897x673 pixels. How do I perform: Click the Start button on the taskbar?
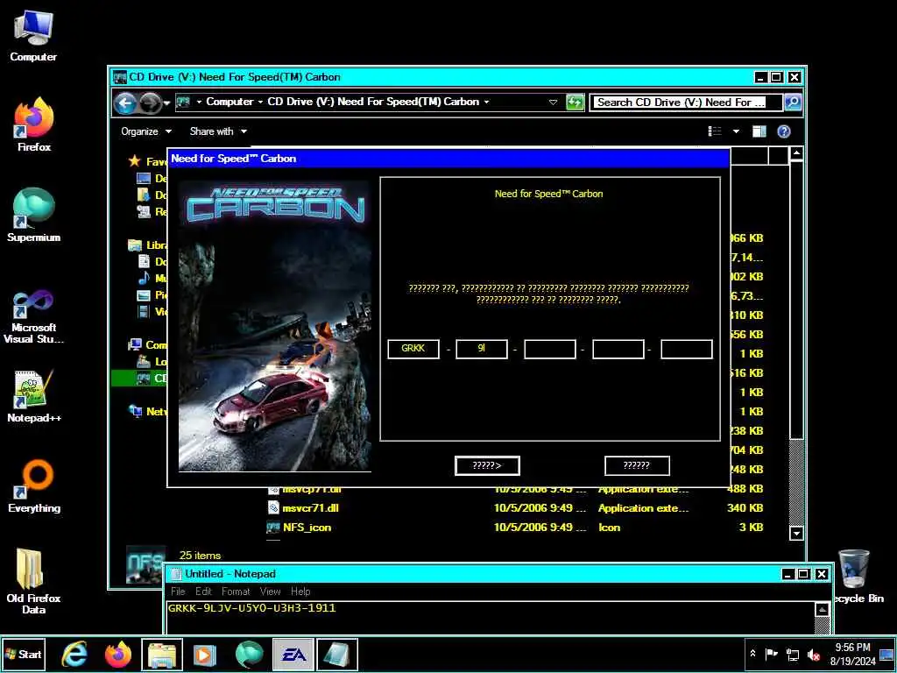pos(24,654)
